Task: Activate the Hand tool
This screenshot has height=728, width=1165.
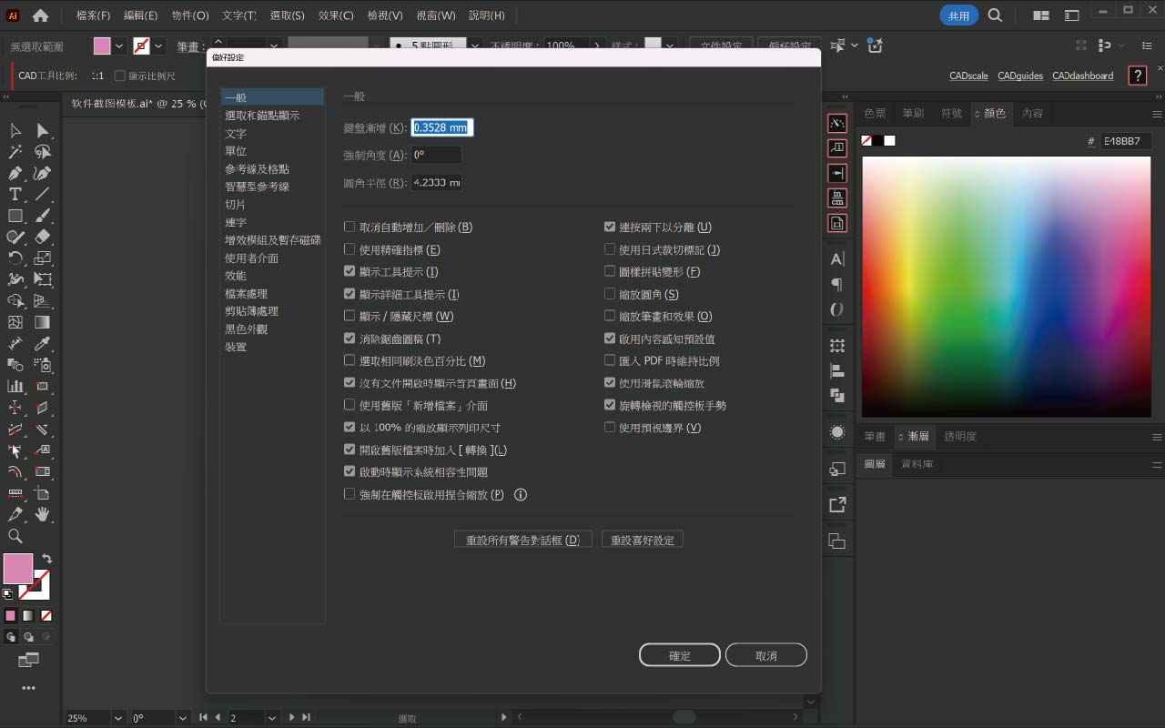Action: click(42, 515)
